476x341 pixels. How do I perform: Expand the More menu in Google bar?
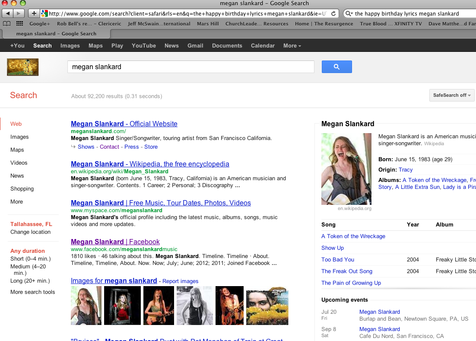coord(292,45)
